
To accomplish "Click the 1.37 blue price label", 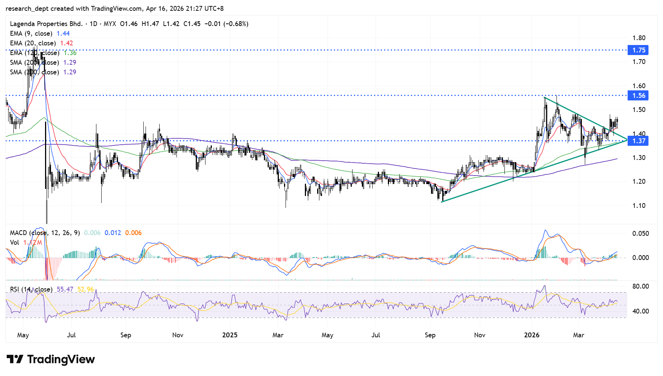I will [x=639, y=141].
